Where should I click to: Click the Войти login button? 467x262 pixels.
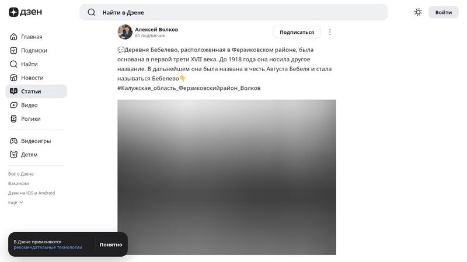click(444, 12)
